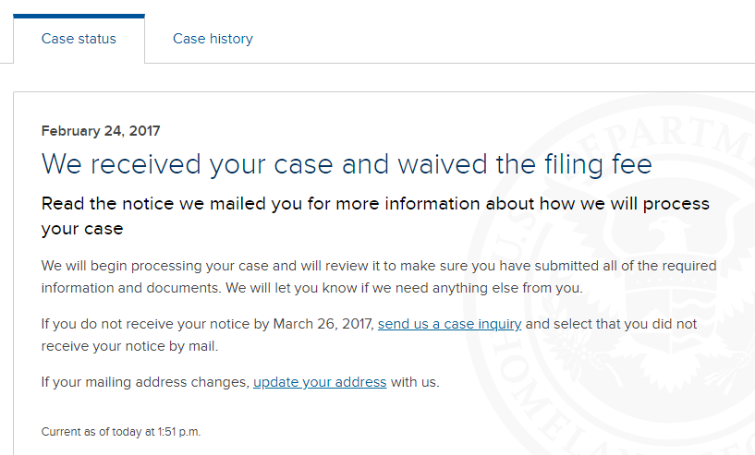
Task: Open the Case history tab
Action: click(x=213, y=39)
